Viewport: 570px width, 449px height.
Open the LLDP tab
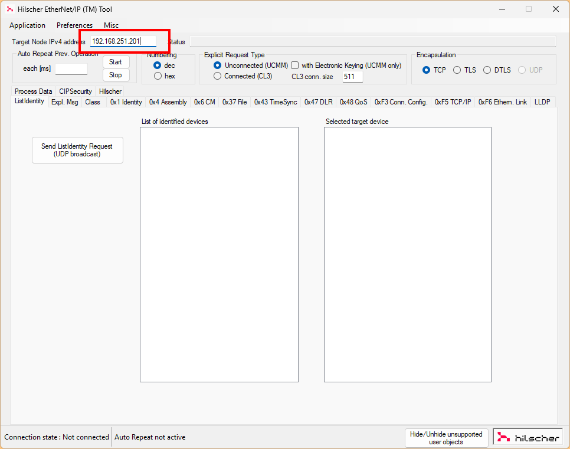(542, 102)
